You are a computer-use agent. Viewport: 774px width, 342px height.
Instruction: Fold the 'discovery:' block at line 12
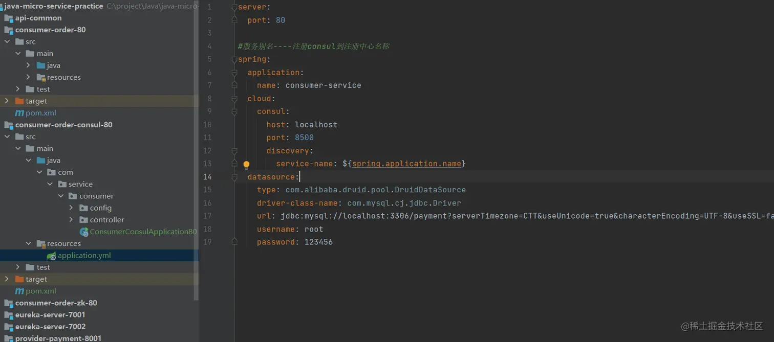click(x=234, y=151)
